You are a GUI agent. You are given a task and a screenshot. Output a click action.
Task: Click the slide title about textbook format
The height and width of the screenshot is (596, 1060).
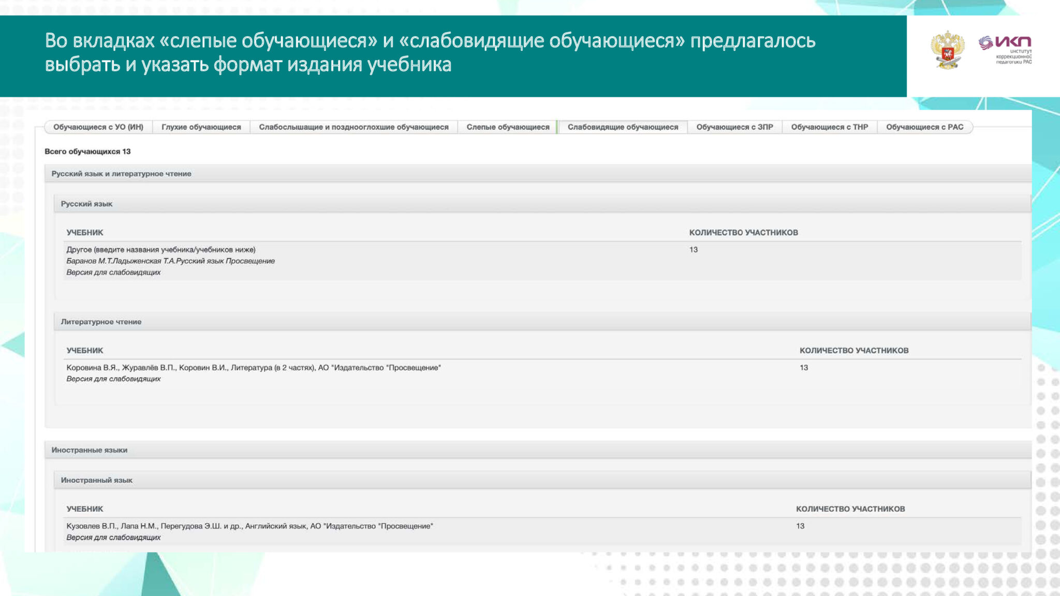coord(430,52)
